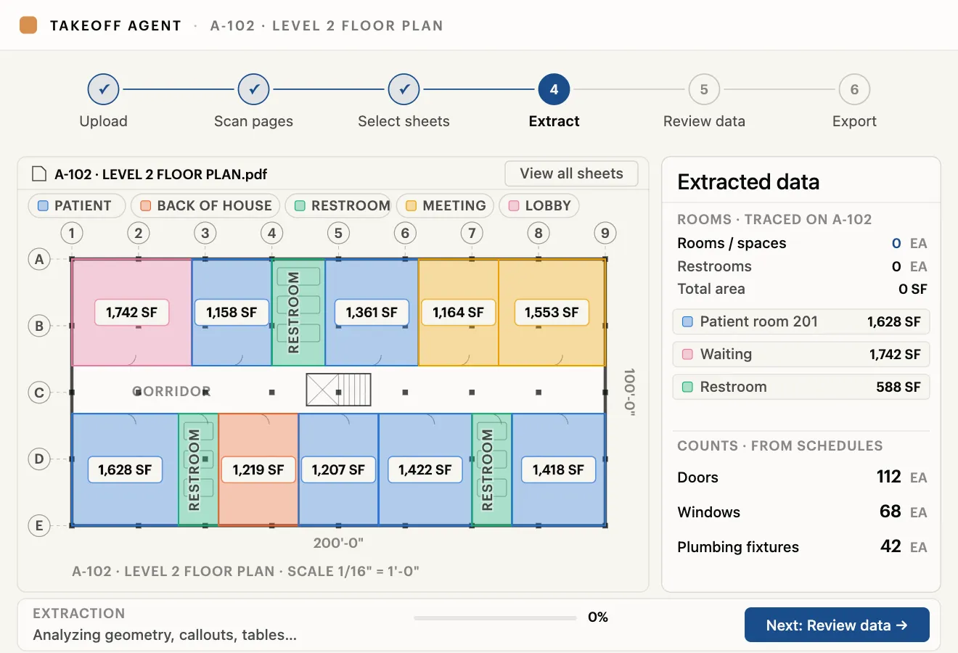Image resolution: width=958 pixels, height=653 pixels.
Task: Click grid bubble 5
Action: (x=338, y=233)
